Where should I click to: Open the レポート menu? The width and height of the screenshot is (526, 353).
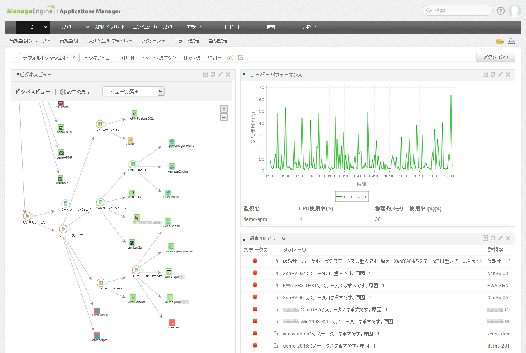232,27
